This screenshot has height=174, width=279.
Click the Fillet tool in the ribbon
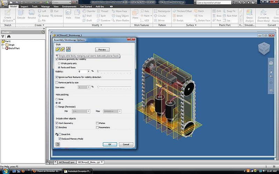tap(77, 14)
